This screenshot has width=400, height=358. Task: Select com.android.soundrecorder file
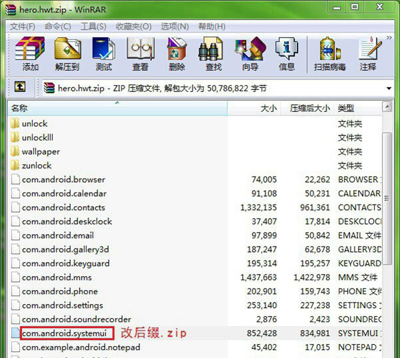(76, 319)
